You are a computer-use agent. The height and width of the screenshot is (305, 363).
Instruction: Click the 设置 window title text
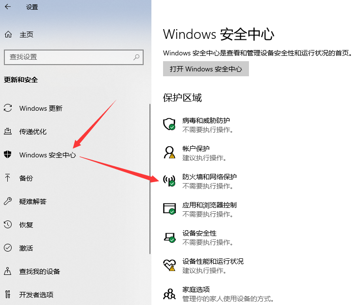[x=32, y=7]
